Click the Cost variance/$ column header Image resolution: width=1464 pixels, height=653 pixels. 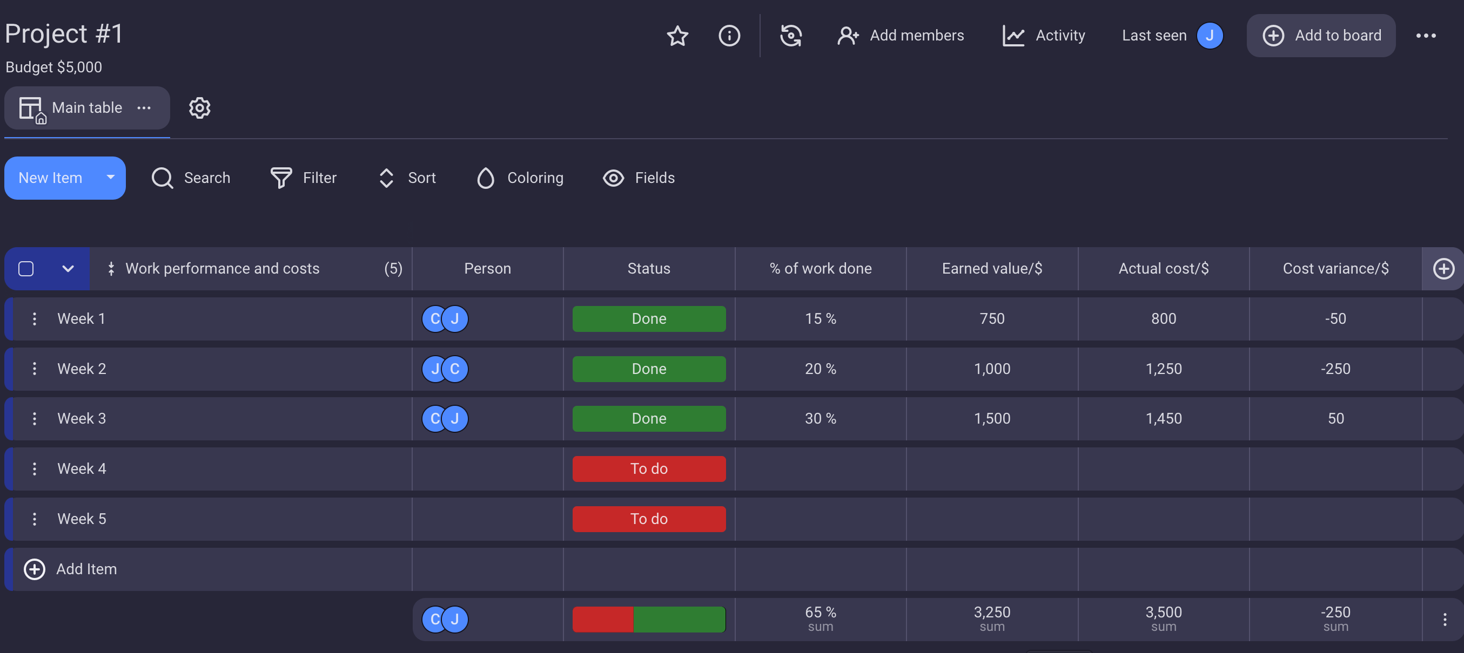tap(1335, 269)
